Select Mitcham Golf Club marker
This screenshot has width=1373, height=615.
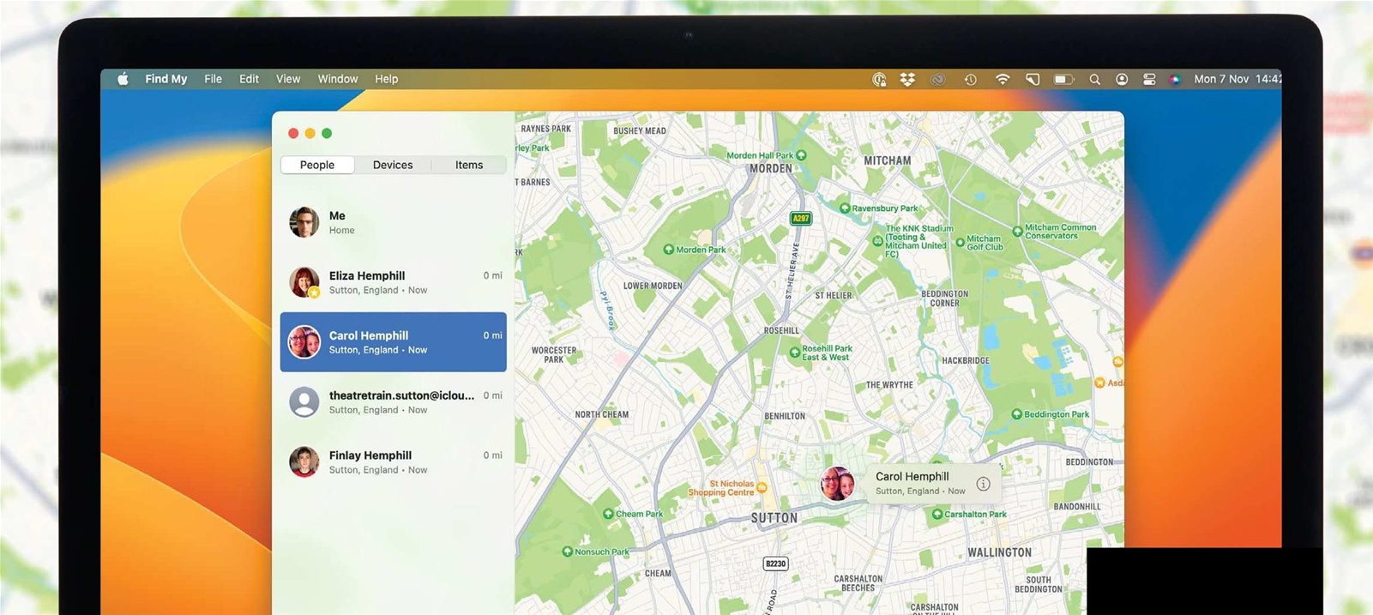coord(960,243)
